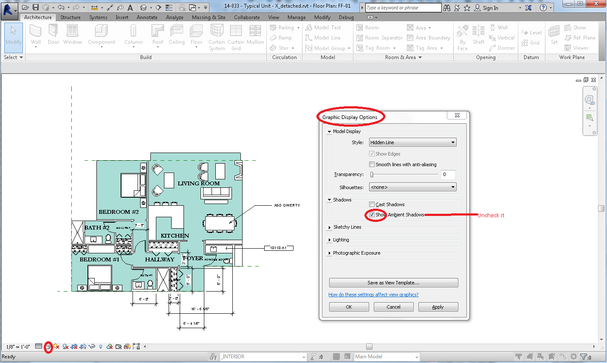Select the Door tool

(x=54, y=35)
